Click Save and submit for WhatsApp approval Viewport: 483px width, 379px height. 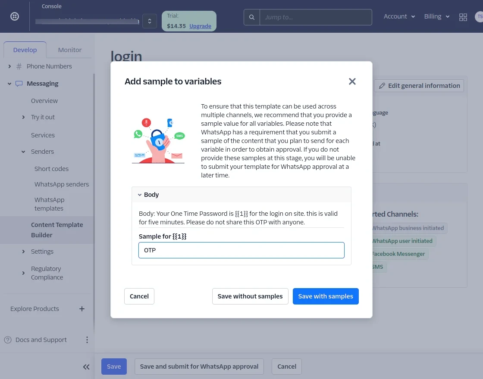[x=199, y=367]
